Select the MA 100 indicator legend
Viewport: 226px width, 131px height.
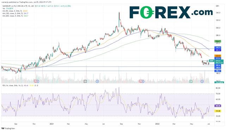click(15, 13)
